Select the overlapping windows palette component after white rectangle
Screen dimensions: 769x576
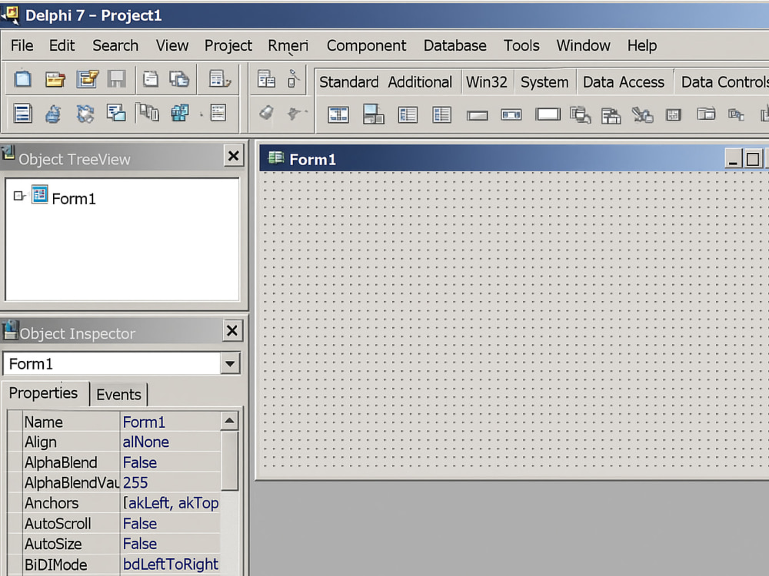[x=580, y=115]
